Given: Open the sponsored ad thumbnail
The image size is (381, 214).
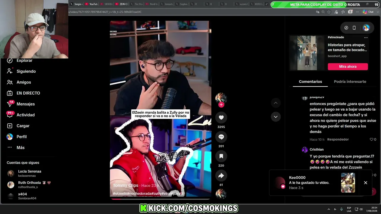Looking at the screenshot, I should tap(307, 53).
